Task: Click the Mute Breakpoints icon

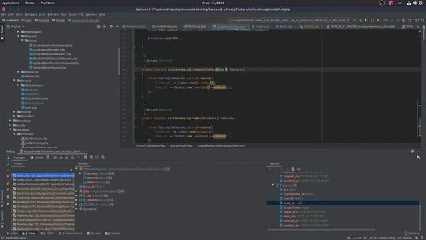Action: point(7,189)
